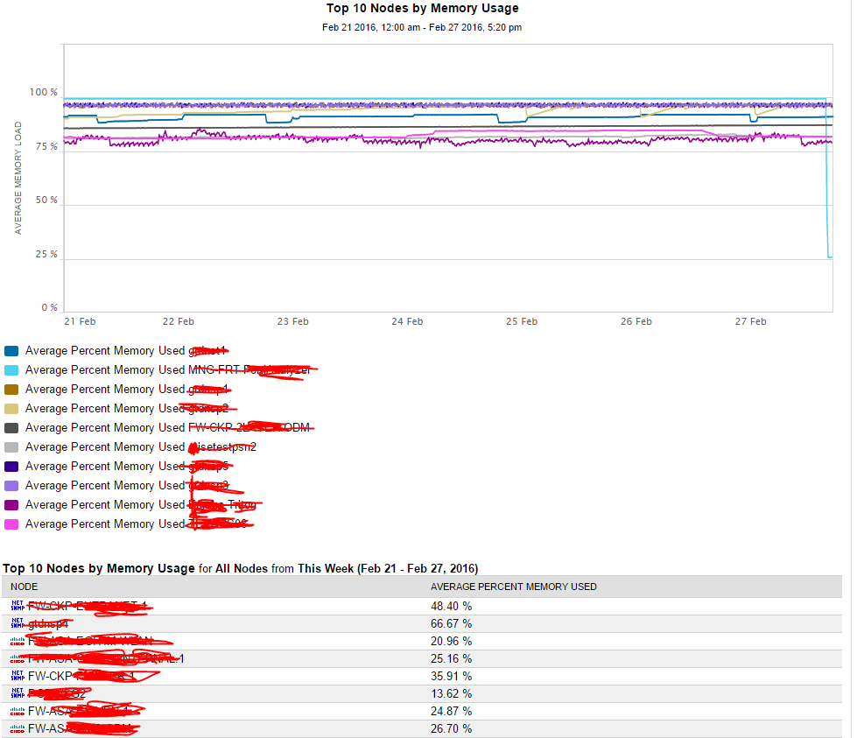
Task: Click the 27 Feb x-axis label
Action: coord(751,321)
